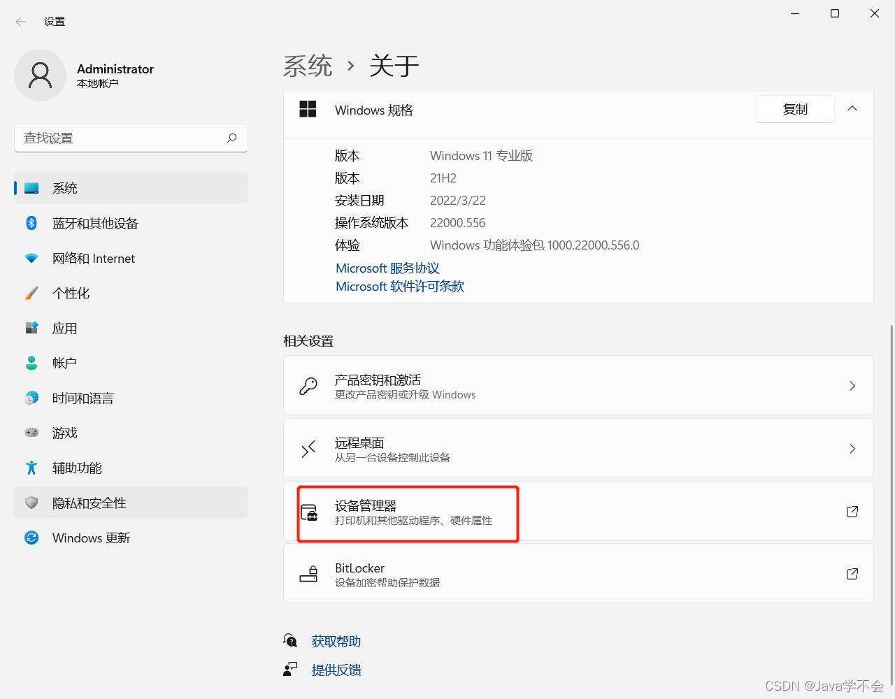This screenshot has height=699, width=895.
Task: Open 辅助功能 settings
Action: click(131, 468)
